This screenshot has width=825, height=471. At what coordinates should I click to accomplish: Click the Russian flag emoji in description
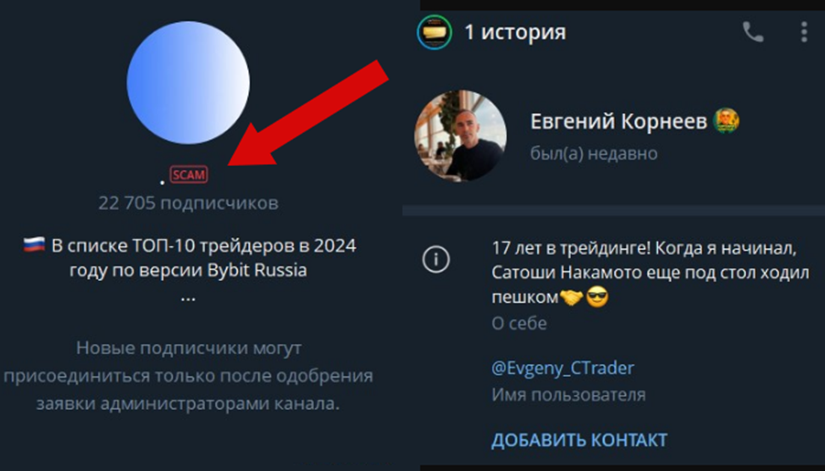(34, 245)
